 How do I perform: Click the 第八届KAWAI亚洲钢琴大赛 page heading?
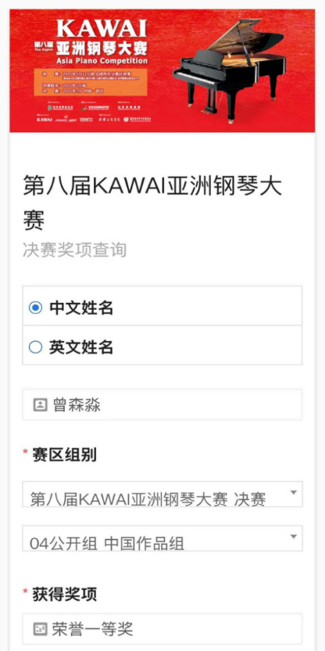152,203
